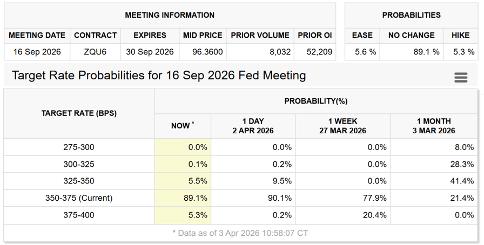The image size is (484, 245).
Task: Select the 1 WEEK 27 MAR 2026 header
Action: pos(342,126)
